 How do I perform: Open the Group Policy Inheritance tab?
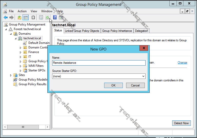coord(117,31)
